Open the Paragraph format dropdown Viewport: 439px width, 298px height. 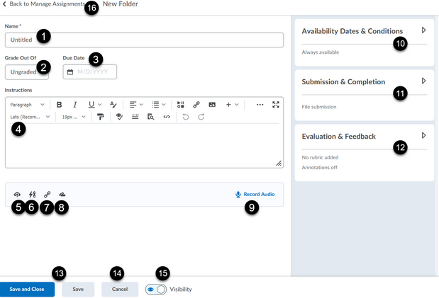tap(27, 105)
